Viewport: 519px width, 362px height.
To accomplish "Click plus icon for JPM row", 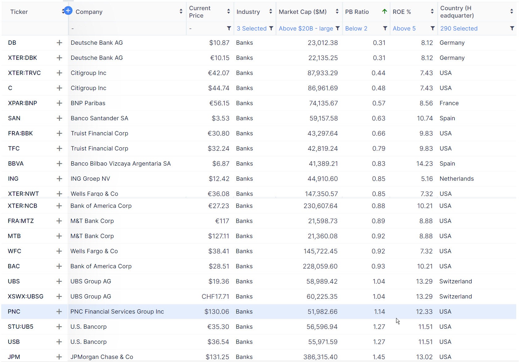I will coord(59,357).
